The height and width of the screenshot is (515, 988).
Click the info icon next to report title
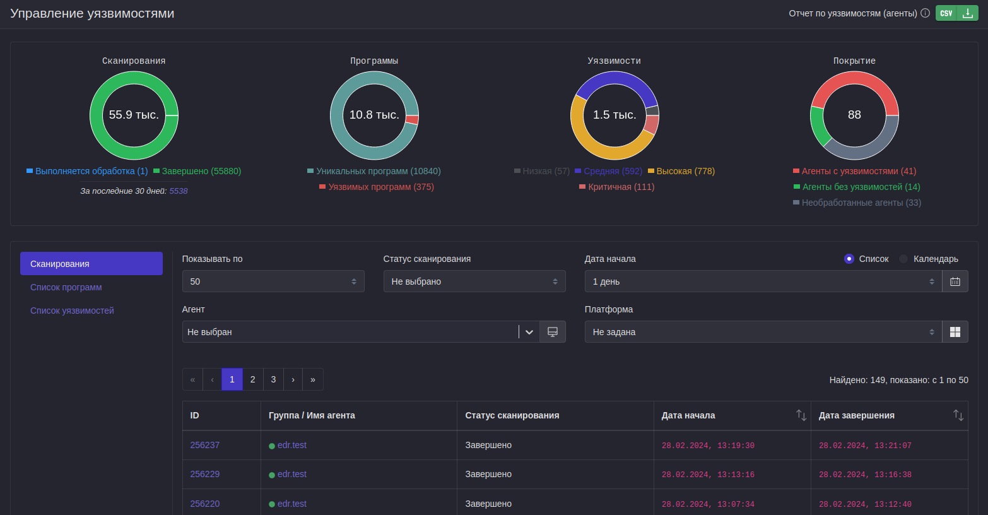925,13
